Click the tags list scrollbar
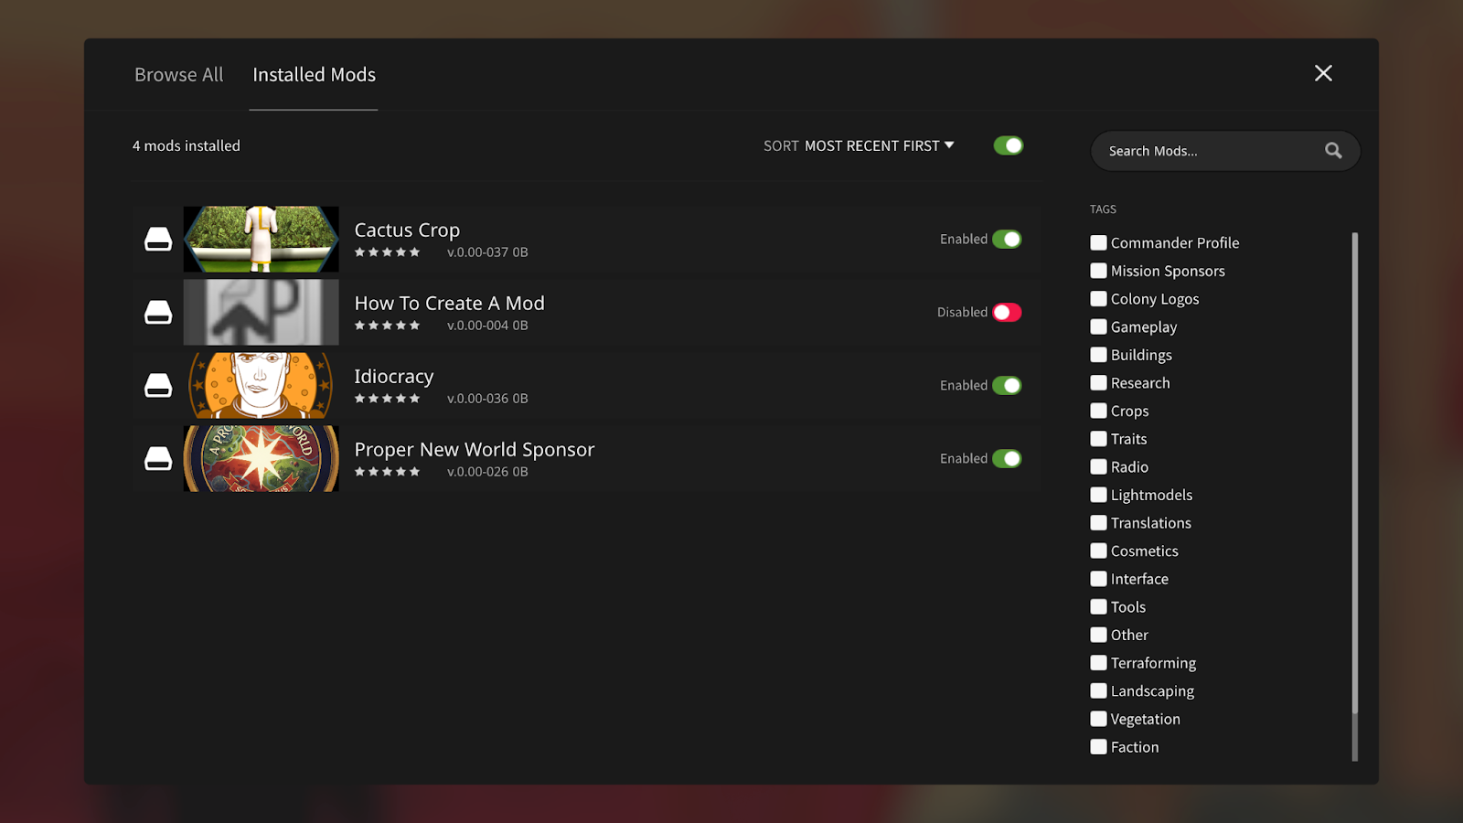This screenshot has width=1463, height=823. (1354, 476)
